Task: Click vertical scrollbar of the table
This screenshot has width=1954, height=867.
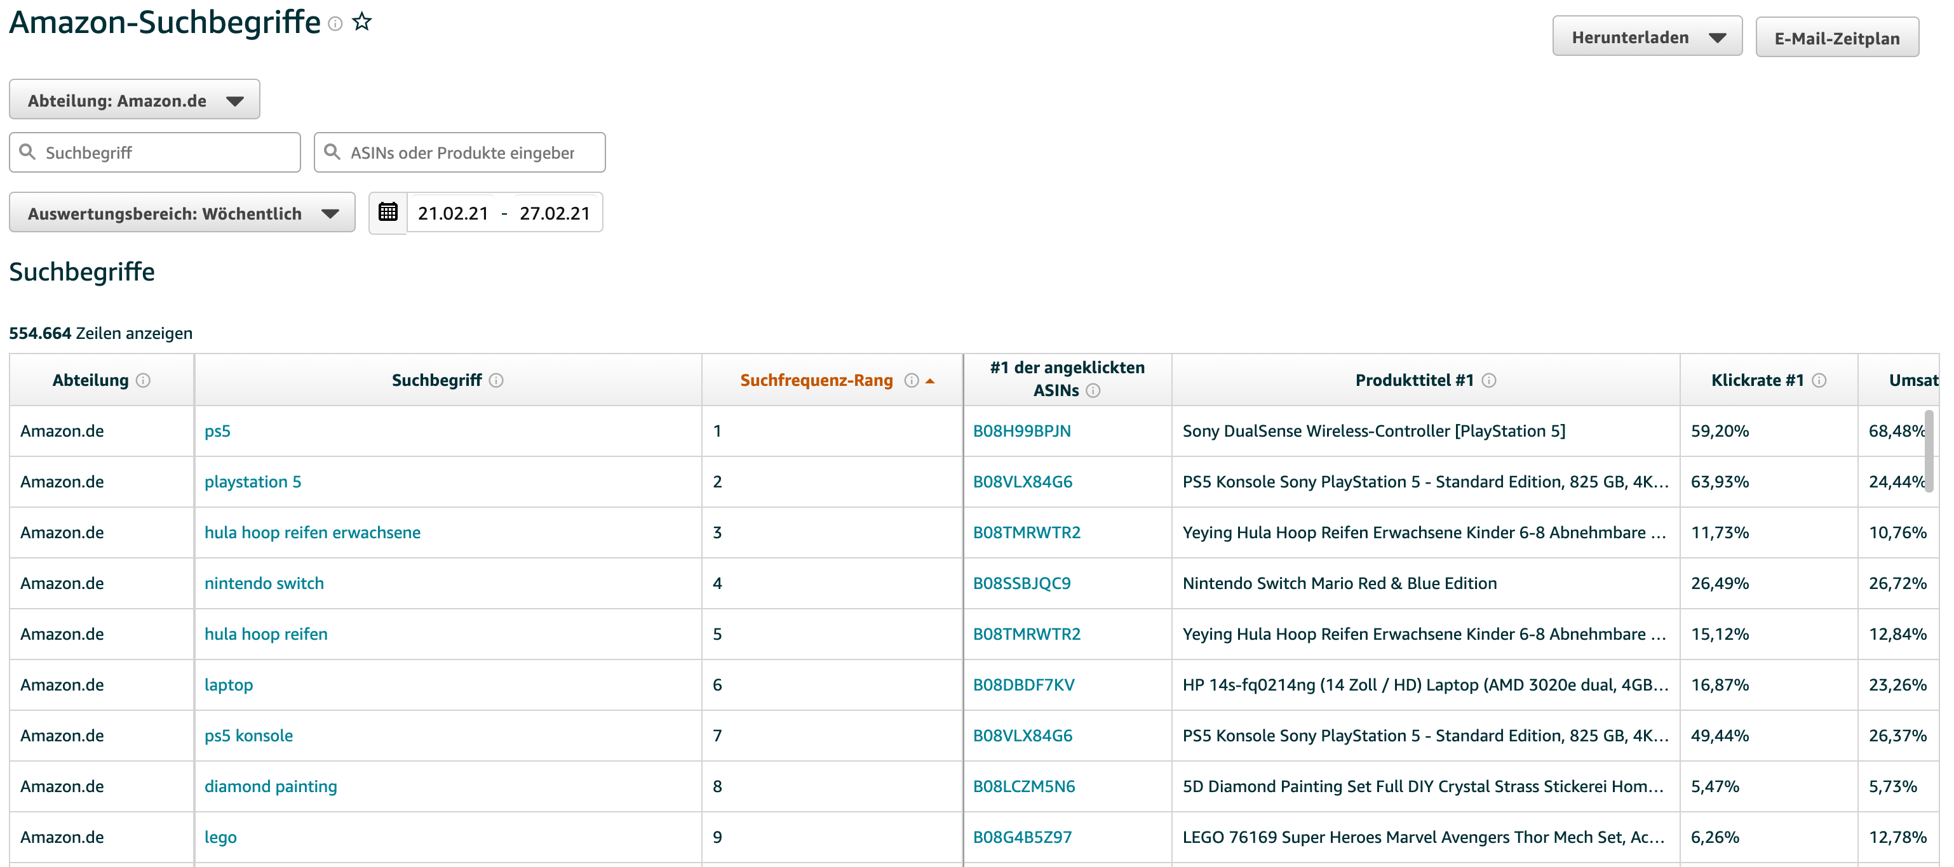Action: coord(1929,452)
